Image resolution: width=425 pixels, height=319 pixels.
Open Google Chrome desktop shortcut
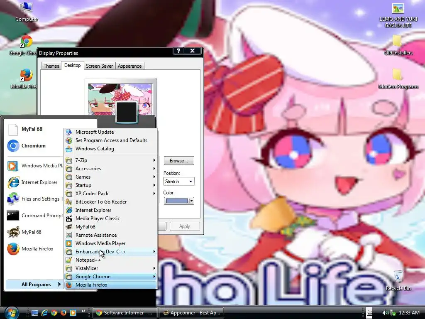26,45
